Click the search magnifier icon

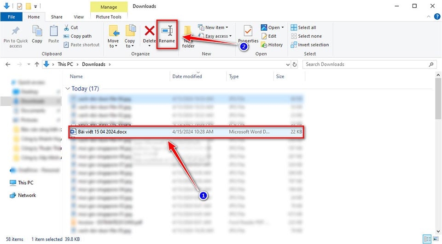tap(431, 64)
